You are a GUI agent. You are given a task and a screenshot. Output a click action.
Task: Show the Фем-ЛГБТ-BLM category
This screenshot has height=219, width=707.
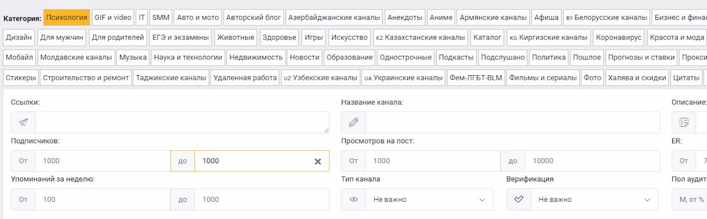click(476, 78)
